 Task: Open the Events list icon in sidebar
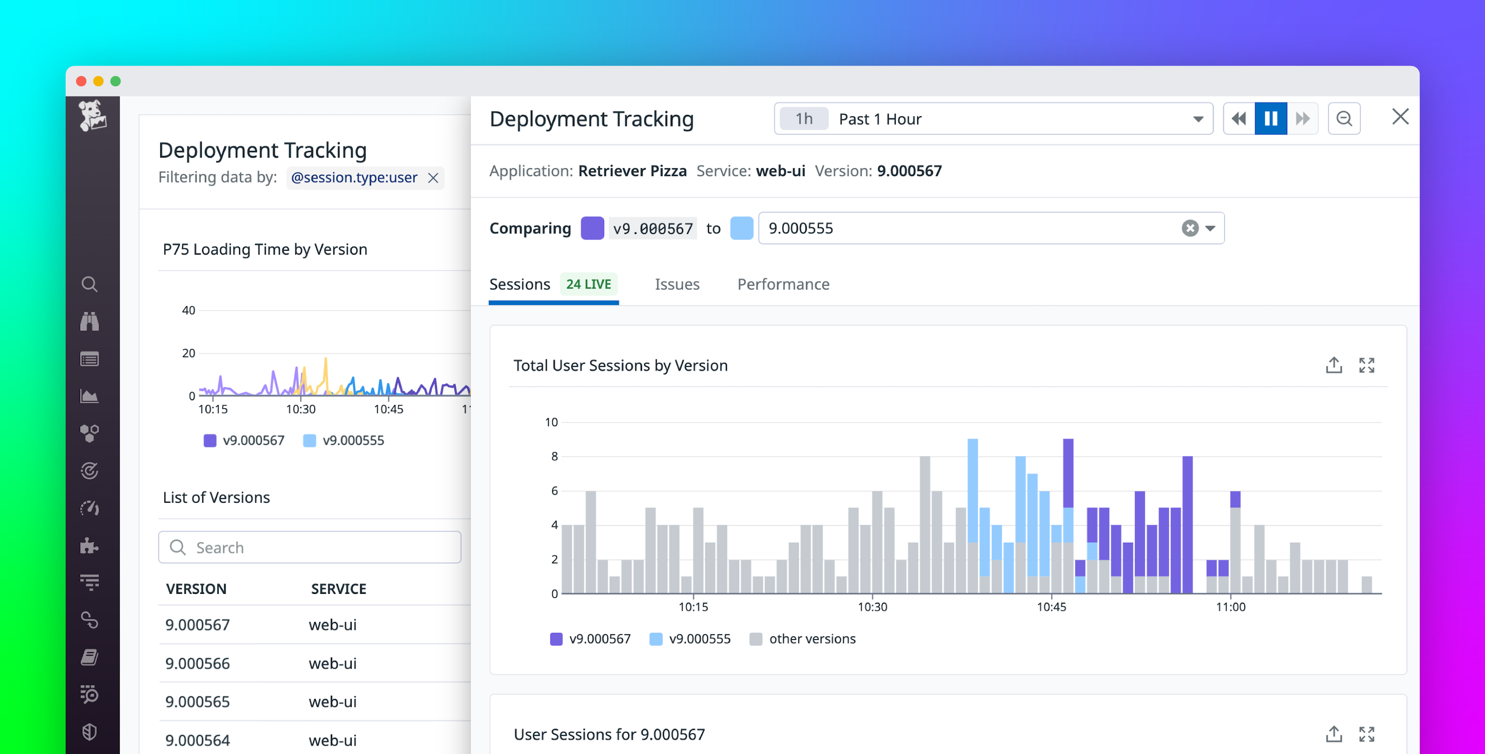(x=89, y=359)
